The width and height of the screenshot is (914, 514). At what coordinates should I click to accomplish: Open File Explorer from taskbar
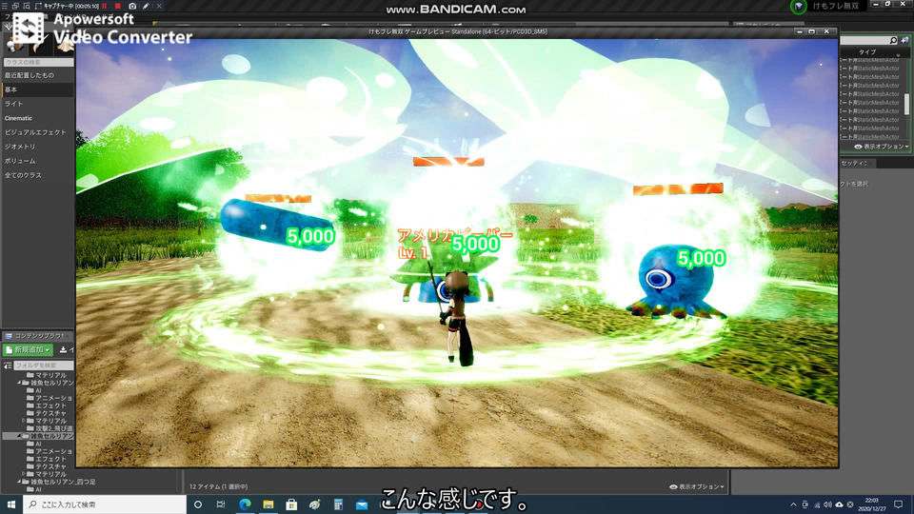268,504
